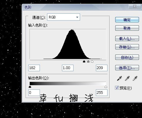Select the black point eyedropper
The image size is (142, 118).
pyautogui.click(x=119, y=78)
